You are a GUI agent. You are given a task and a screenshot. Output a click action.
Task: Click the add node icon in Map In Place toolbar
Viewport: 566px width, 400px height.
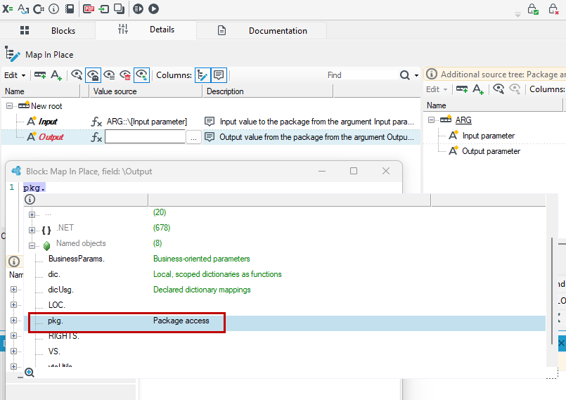point(40,75)
